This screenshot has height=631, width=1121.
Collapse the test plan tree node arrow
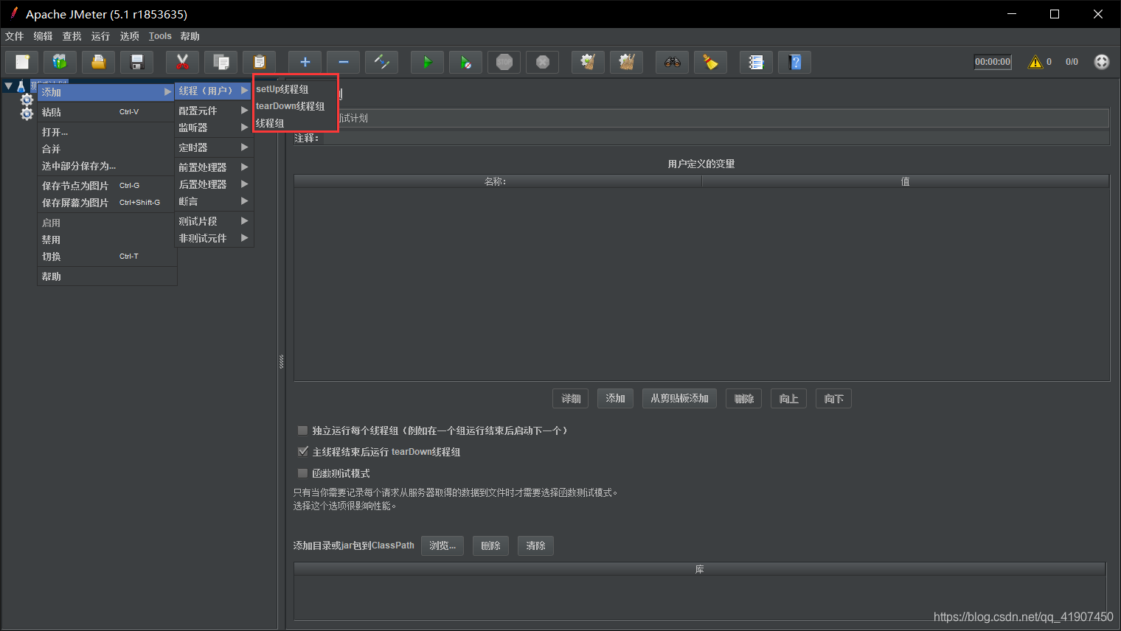click(x=8, y=86)
